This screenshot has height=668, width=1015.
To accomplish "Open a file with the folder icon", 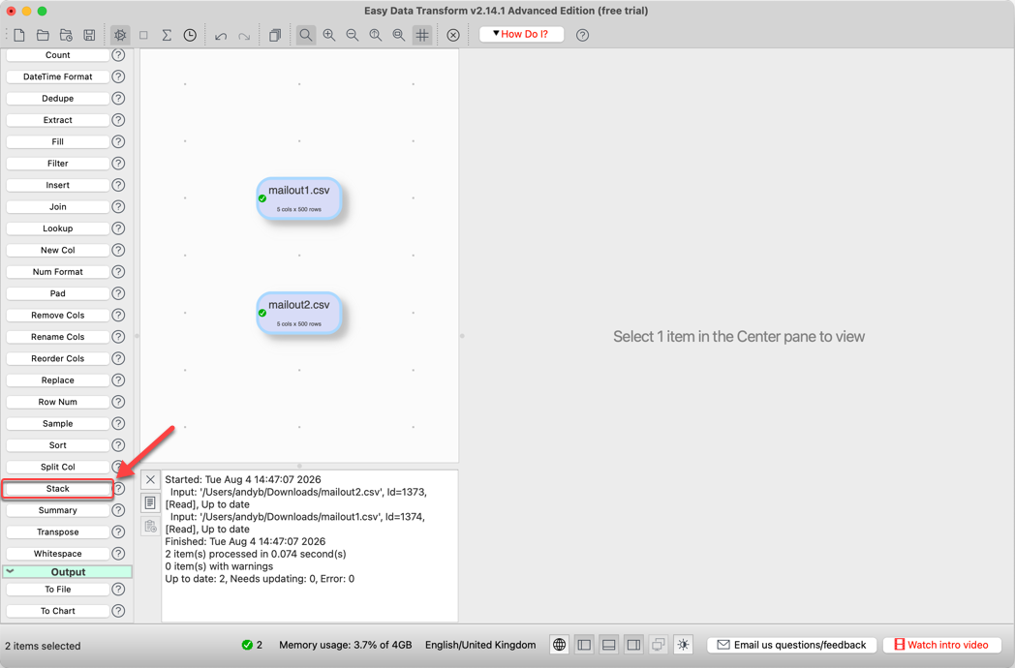I will pos(43,35).
